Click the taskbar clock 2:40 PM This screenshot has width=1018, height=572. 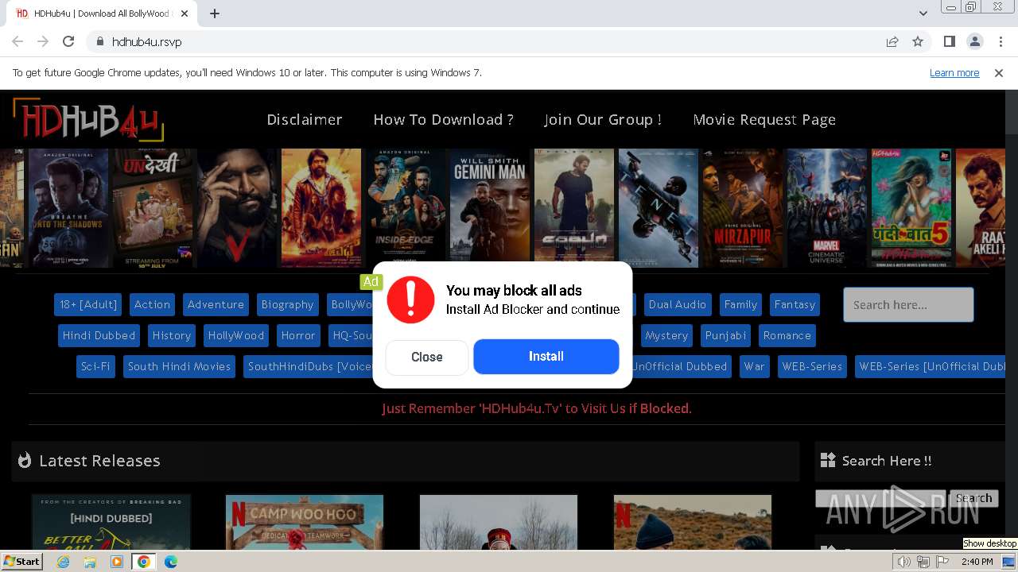[977, 562]
